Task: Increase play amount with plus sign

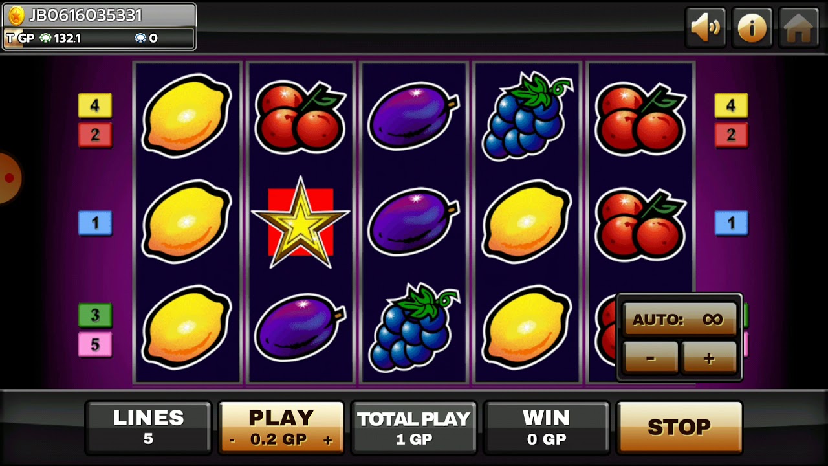Action: tap(328, 440)
